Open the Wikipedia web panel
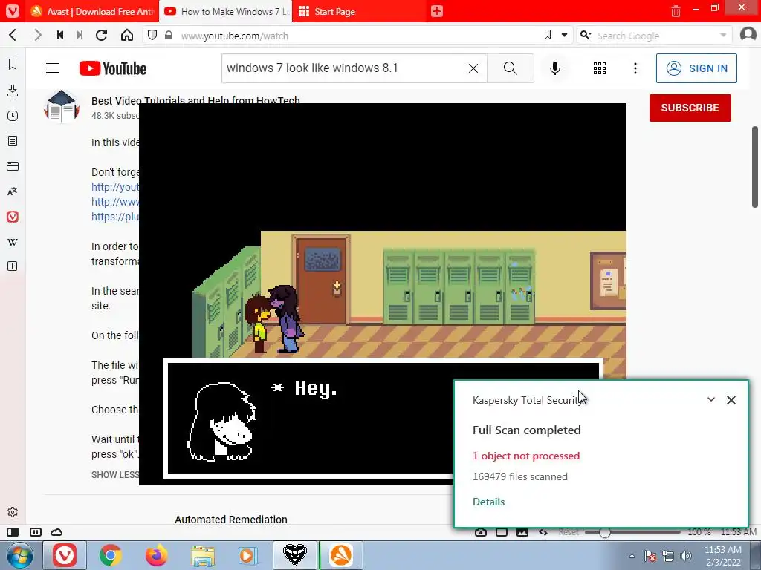 tap(13, 242)
